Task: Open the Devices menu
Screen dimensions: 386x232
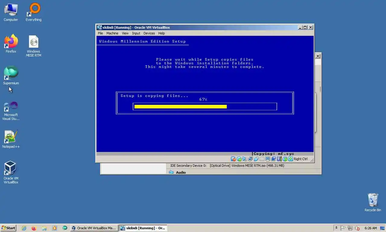Action: tap(149, 33)
